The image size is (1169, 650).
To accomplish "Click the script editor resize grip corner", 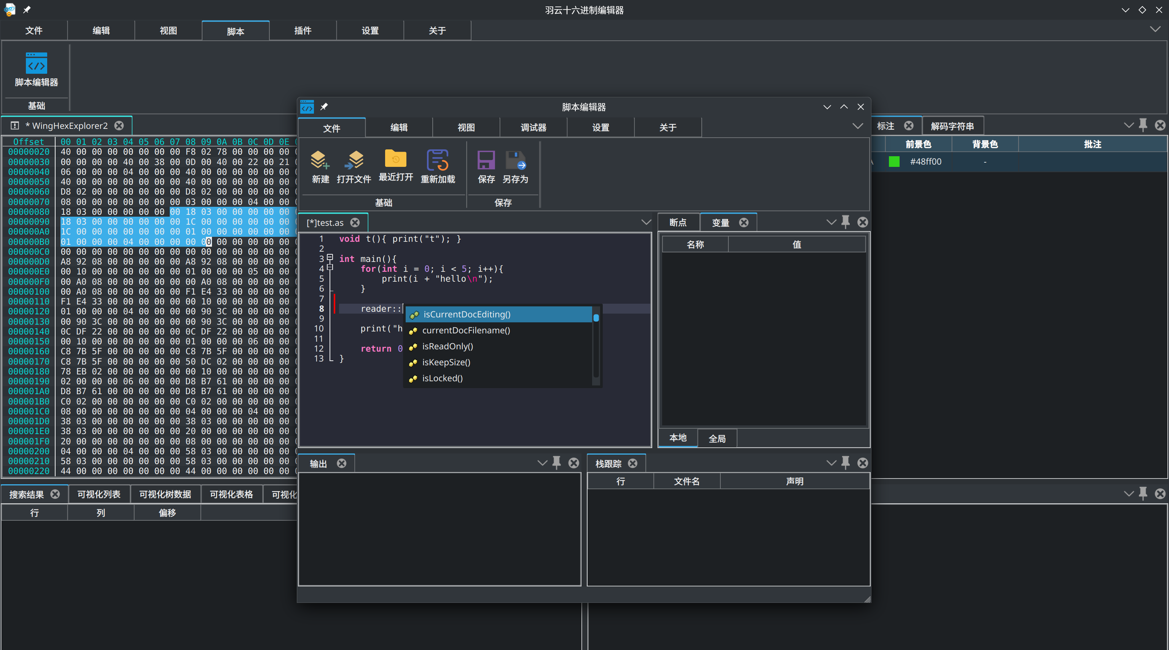I will 867,599.
